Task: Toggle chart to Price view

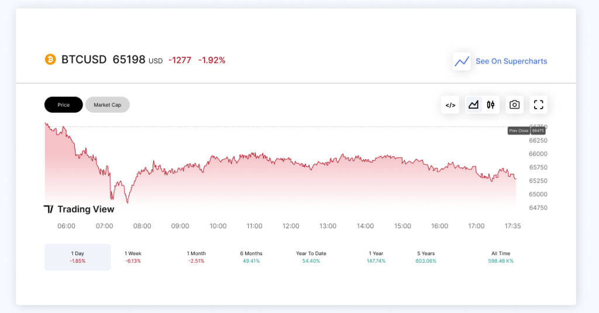Action: (64, 105)
